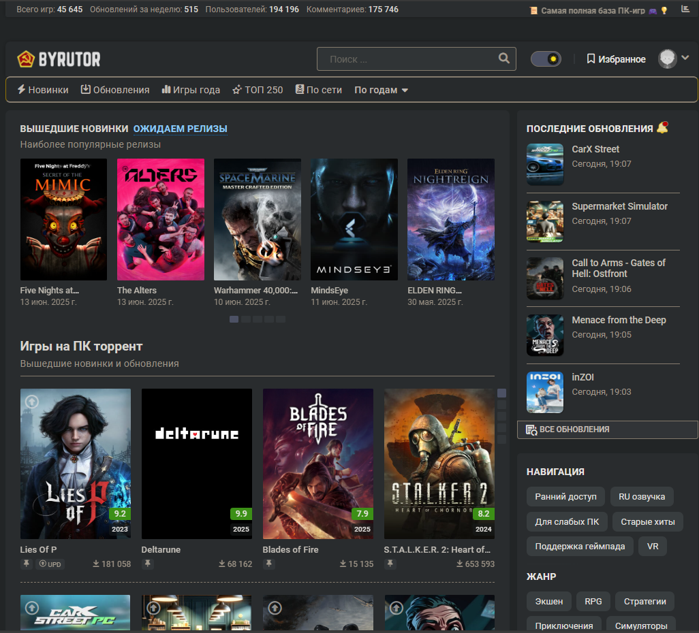Click the BYRUTOR logo
The width and height of the screenshot is (699, 633).
click(x=59, y=59)
